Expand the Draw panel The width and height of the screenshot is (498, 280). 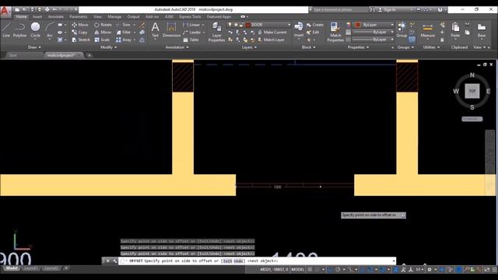click(x=34, y=47)
